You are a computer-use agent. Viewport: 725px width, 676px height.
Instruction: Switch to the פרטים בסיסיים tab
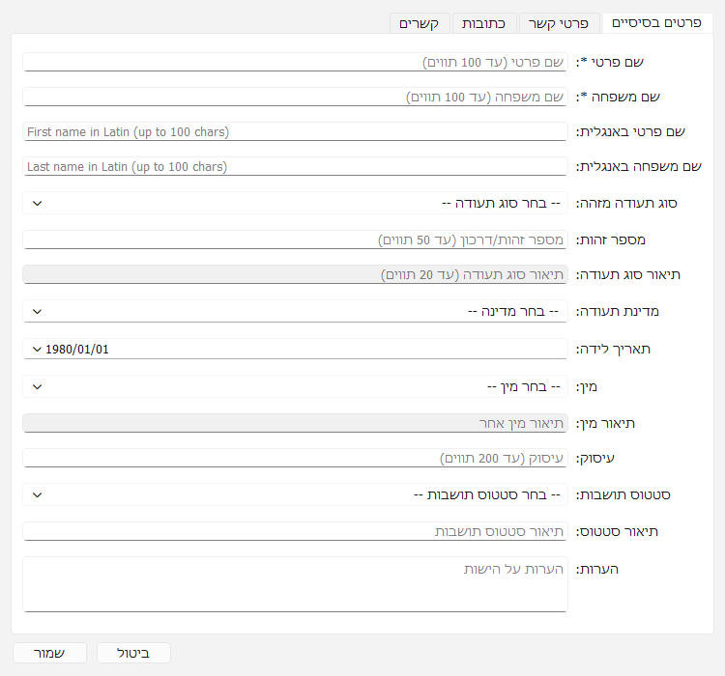(x=656, y=23)
